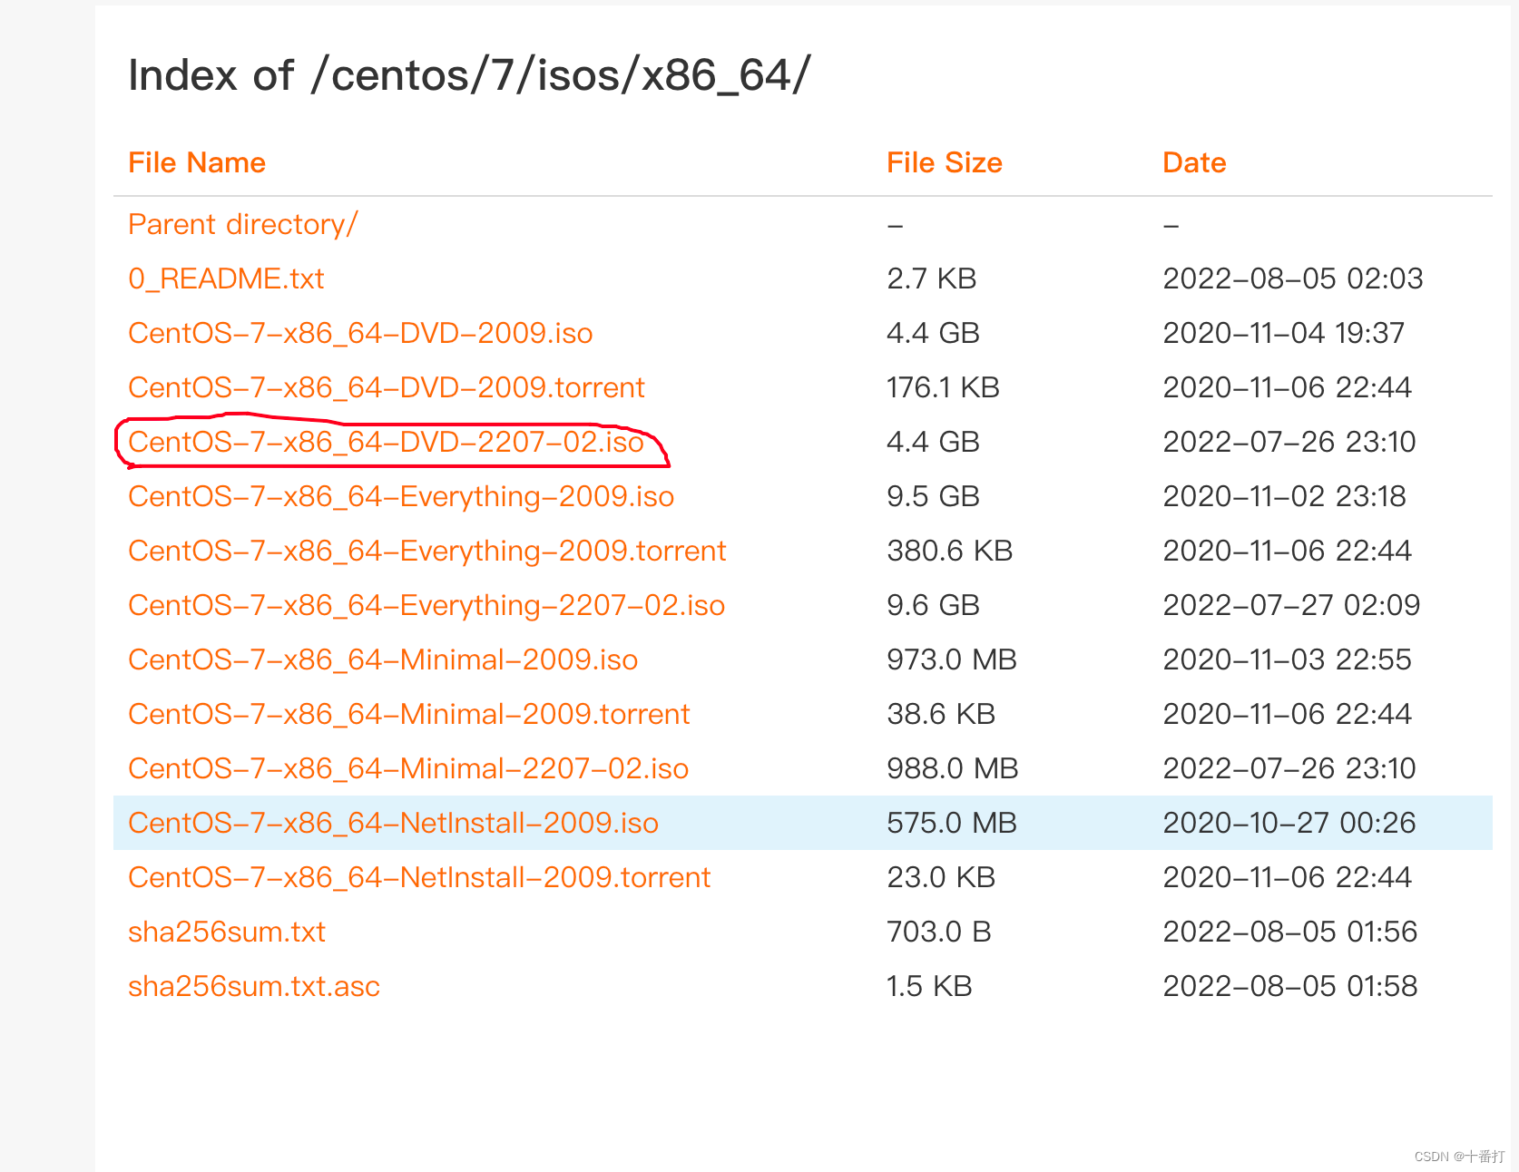Download CentOS-7-x86_64-Everything-2009.torrent
Image resolution: width=1519 pixels, height=1172 pixels.
(427, 551)
